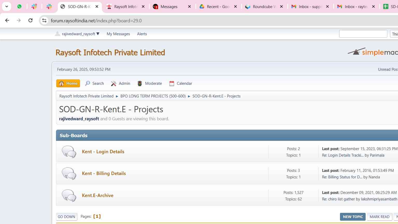Switch to the Roundcube Webmail tab

[x=264, y=7]
